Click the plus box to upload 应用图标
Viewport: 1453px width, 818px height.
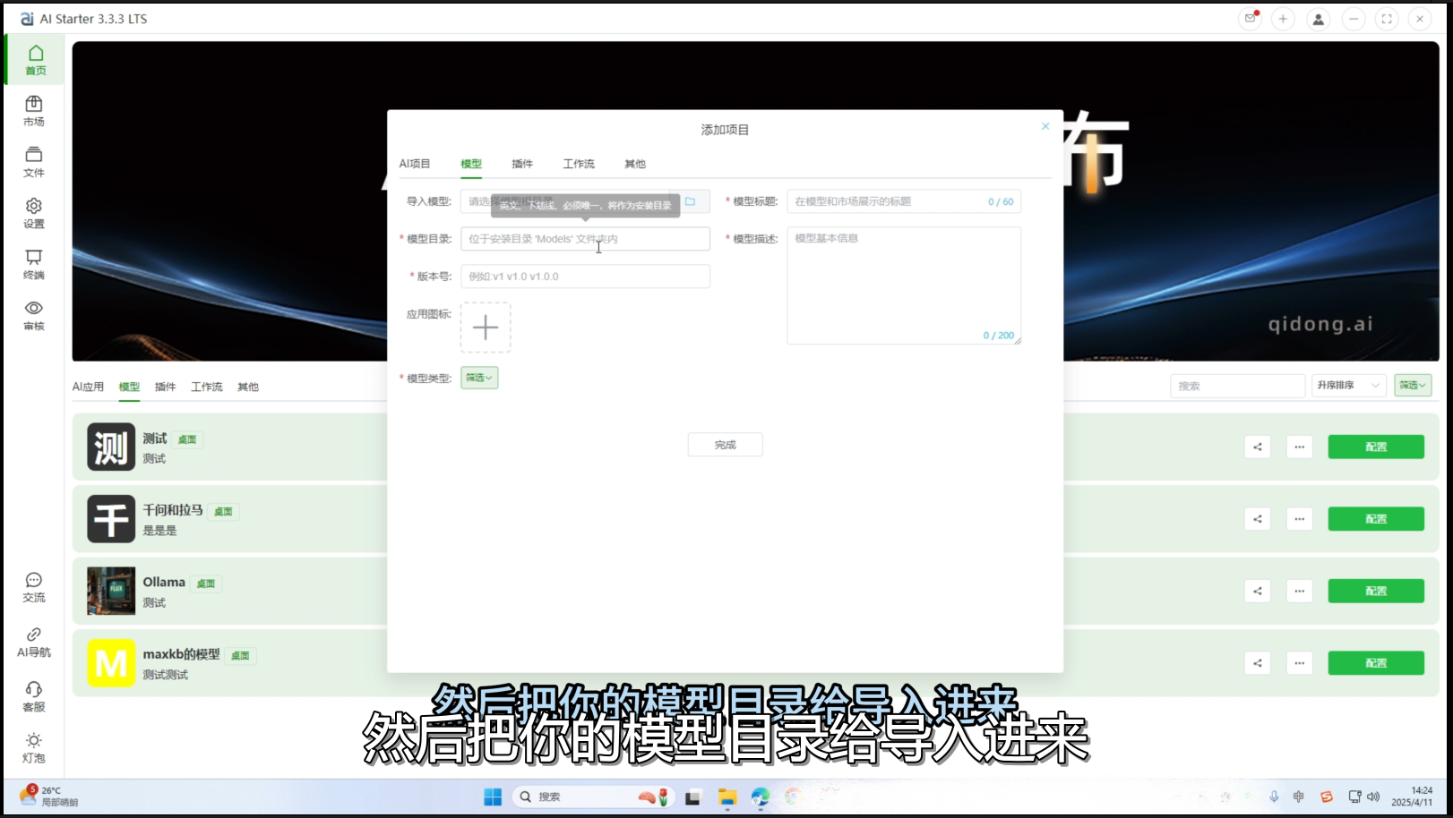(x=486, y=327)
